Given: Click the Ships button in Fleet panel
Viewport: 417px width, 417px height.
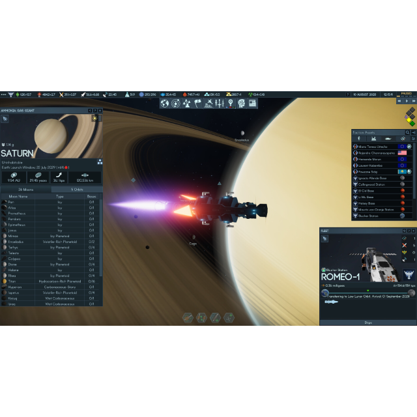Looking at the screenshot, I should point(367,322).
